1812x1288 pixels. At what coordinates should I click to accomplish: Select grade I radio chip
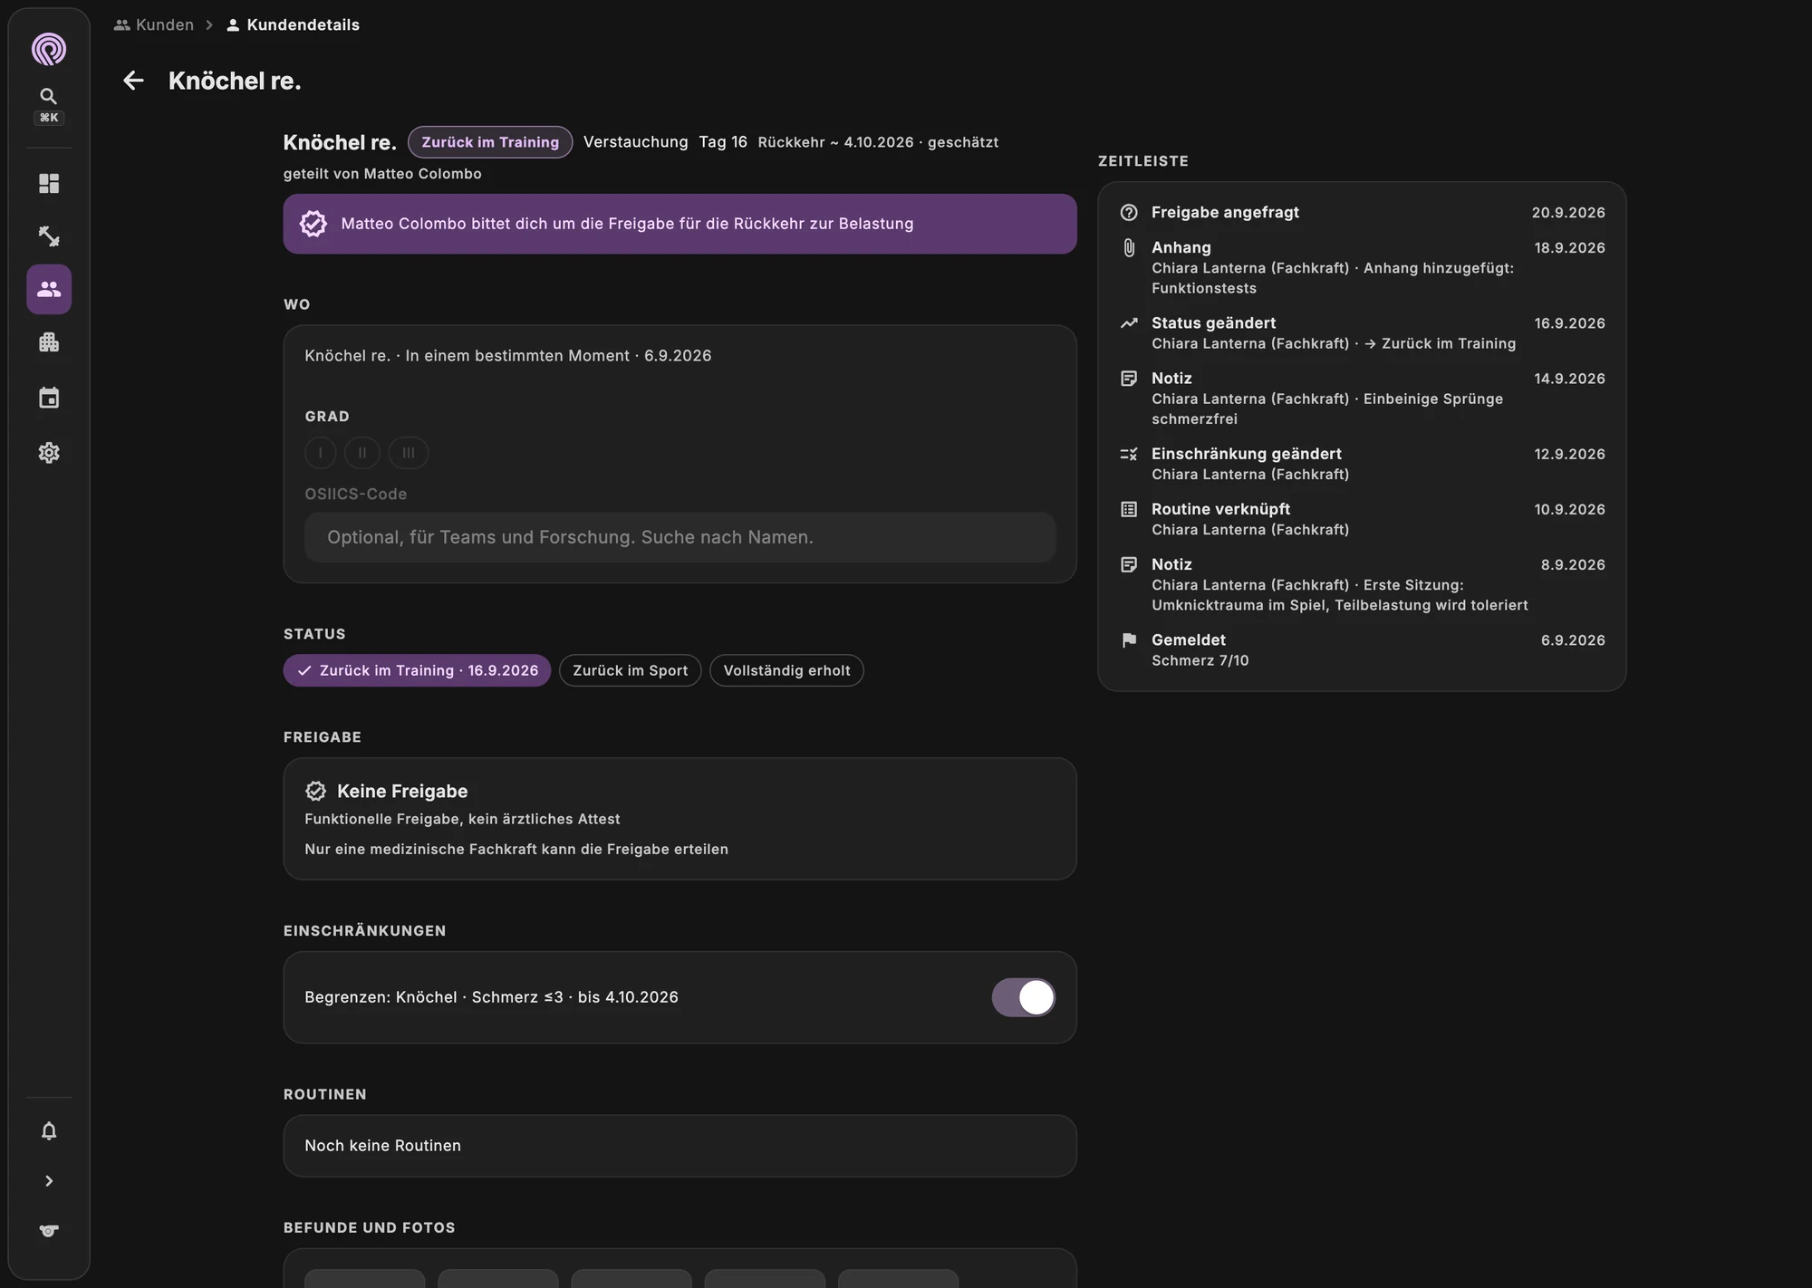tap(321, 453)
